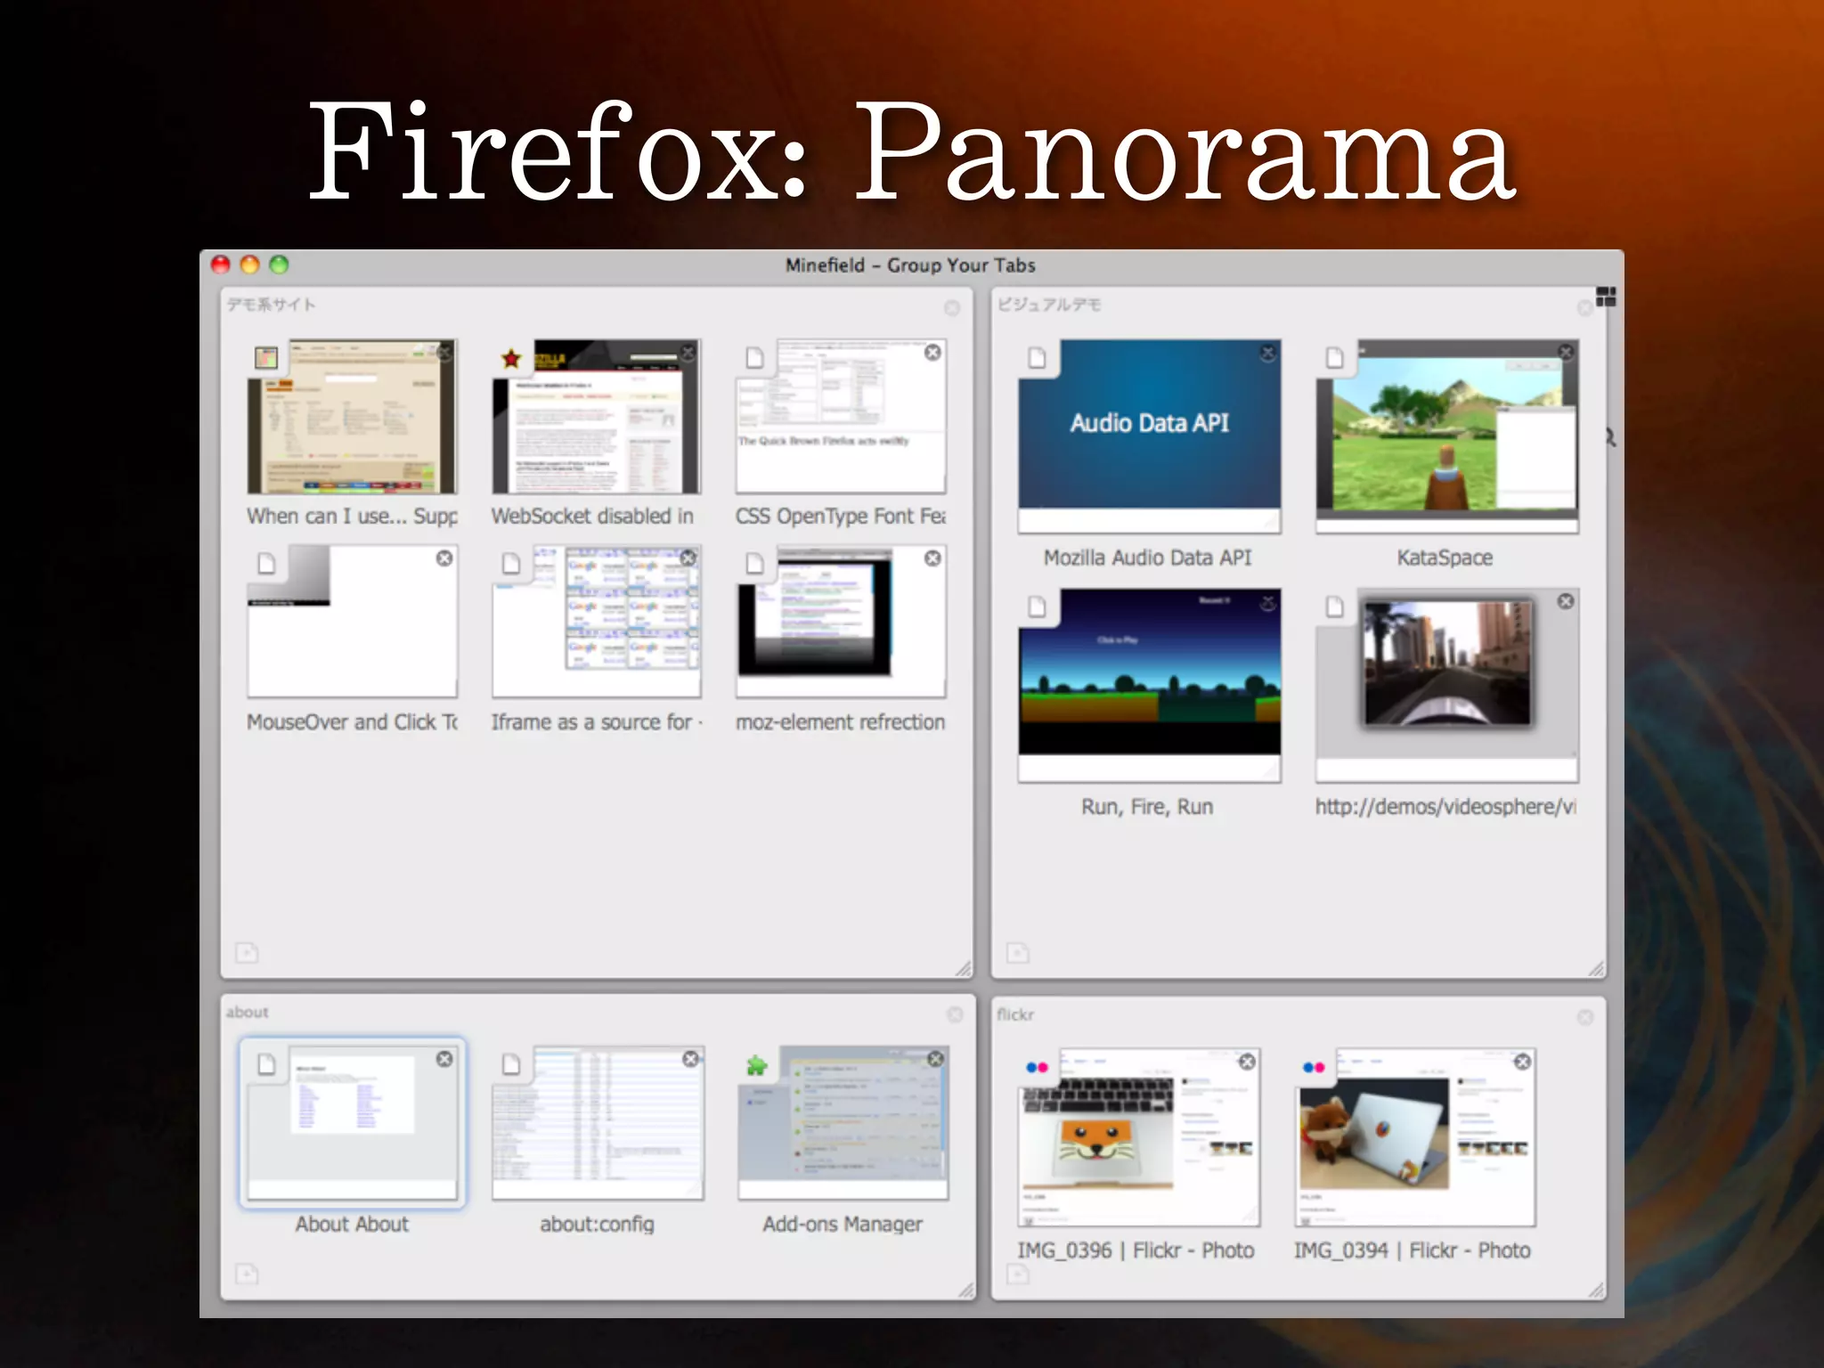Image resolution: width=1824 pixels, height=1368 pixels.
Task: Click the resize handle of about group
Action: 965,1290
